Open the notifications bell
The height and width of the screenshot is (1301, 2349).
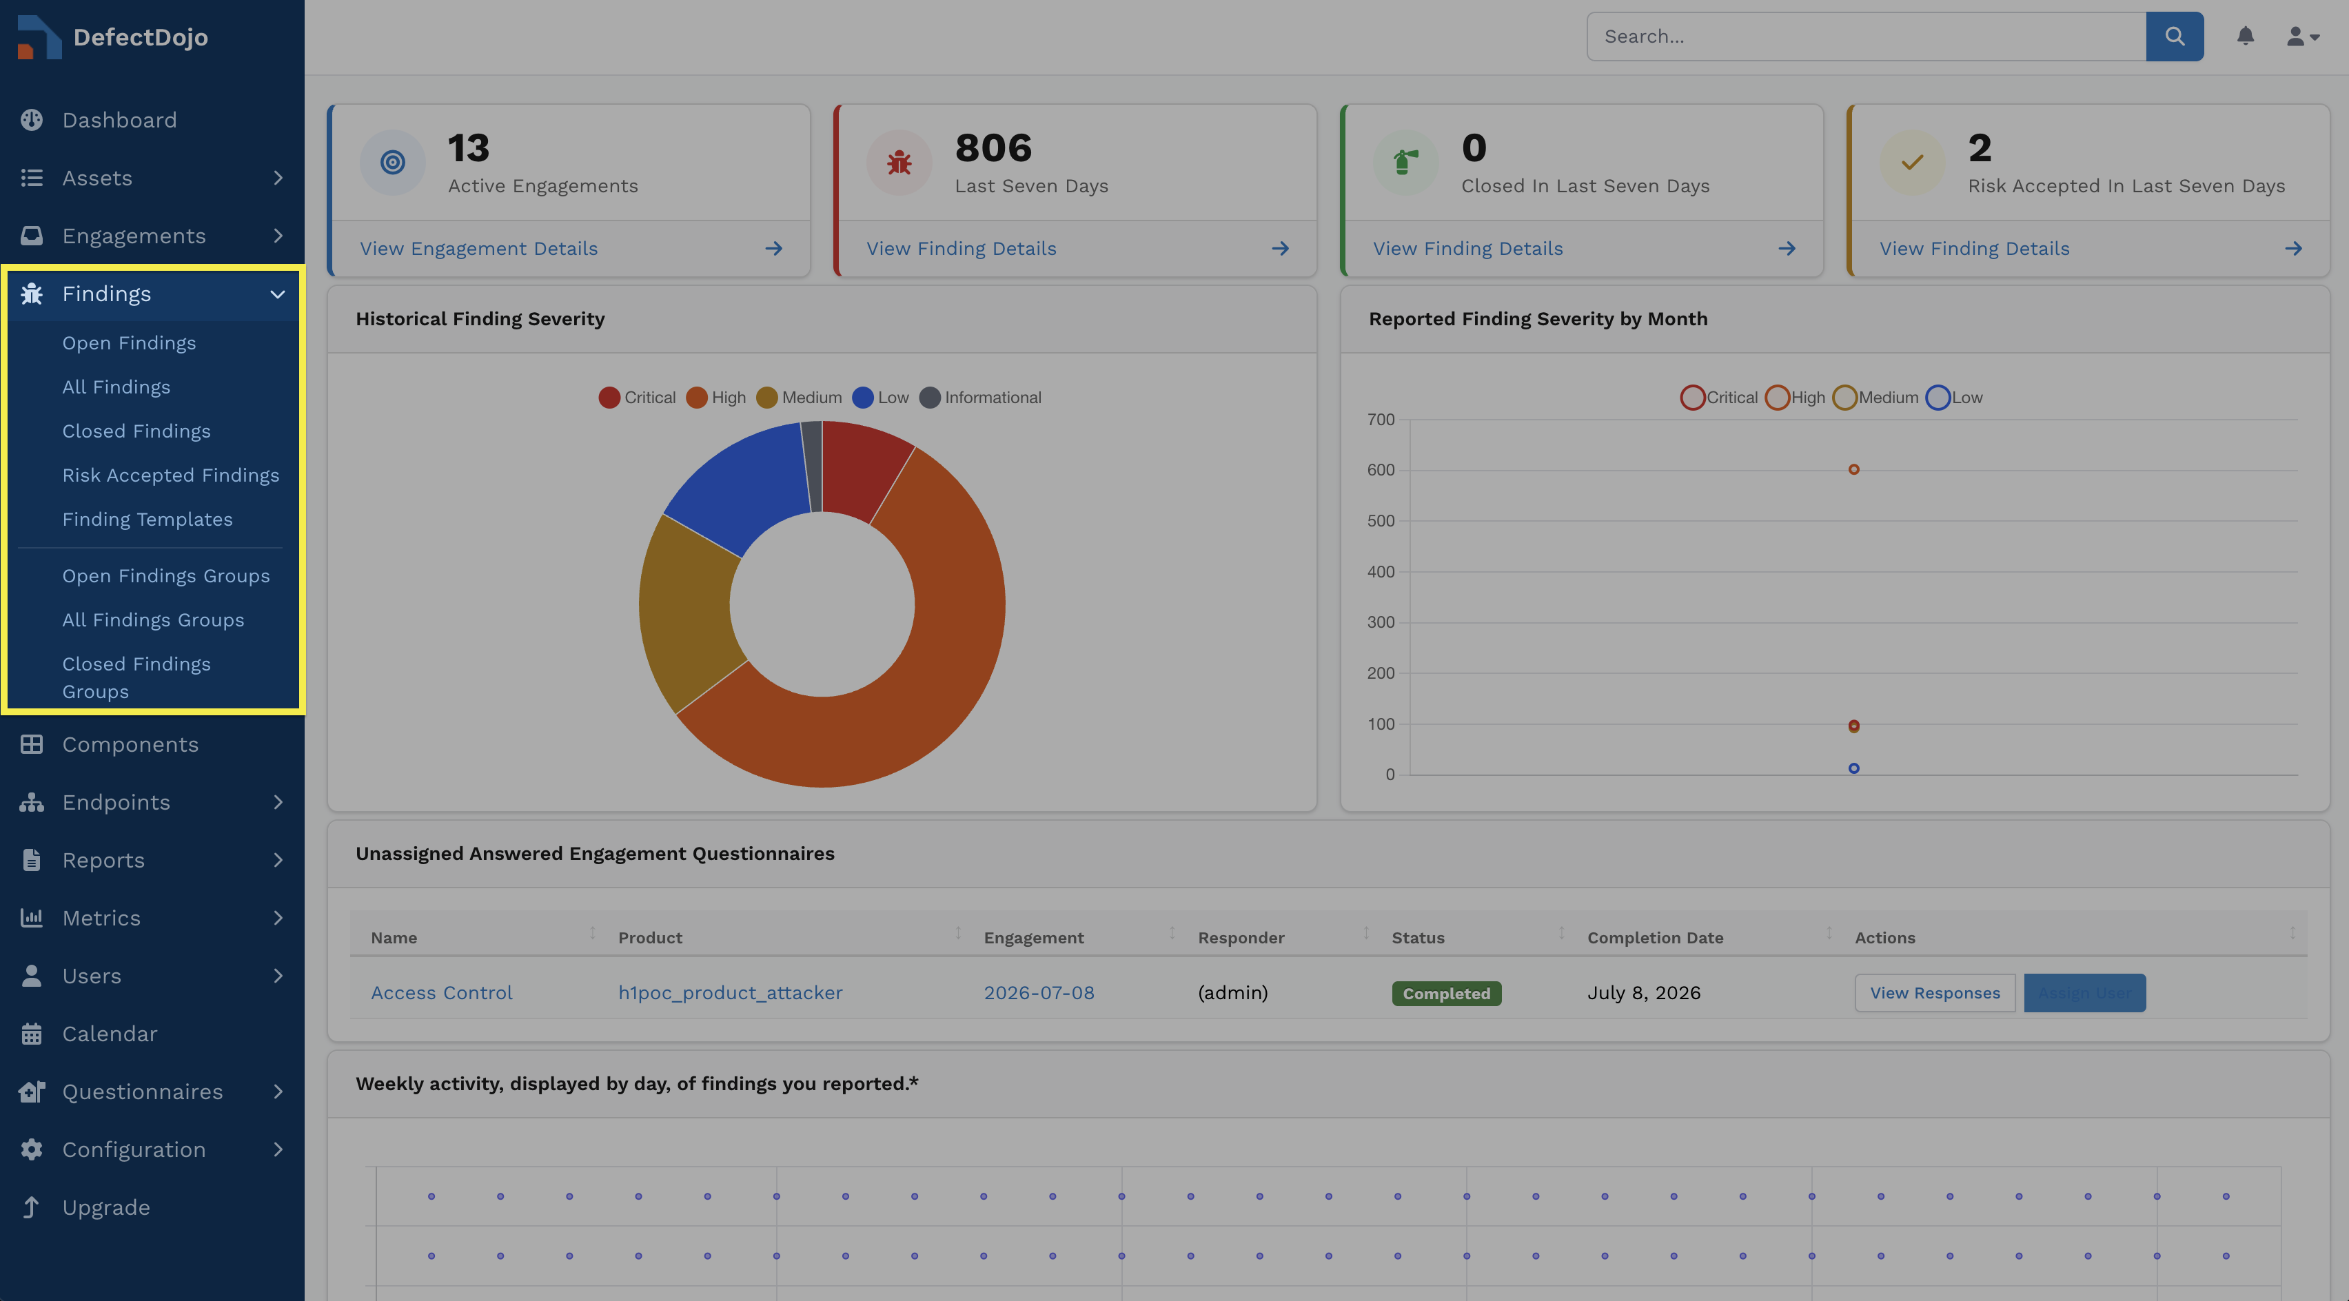point(2245,37)
